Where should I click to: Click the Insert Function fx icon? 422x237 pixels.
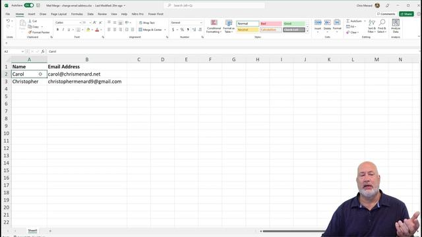[42, 51]
